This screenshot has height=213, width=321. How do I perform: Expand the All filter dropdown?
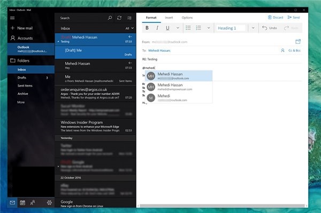[x=129, y=28]
